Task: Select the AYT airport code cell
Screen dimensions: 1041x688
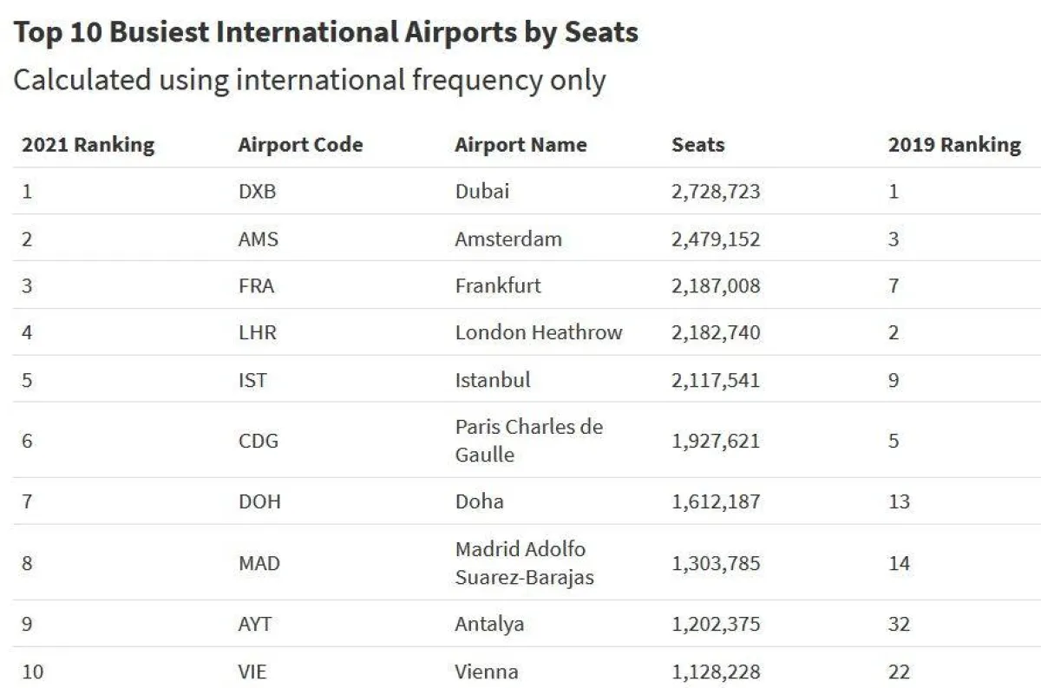Action: (x=255, y=624)
